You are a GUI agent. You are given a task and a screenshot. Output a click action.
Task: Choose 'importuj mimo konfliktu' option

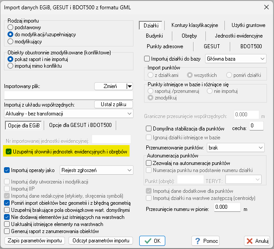pos(11,65)
